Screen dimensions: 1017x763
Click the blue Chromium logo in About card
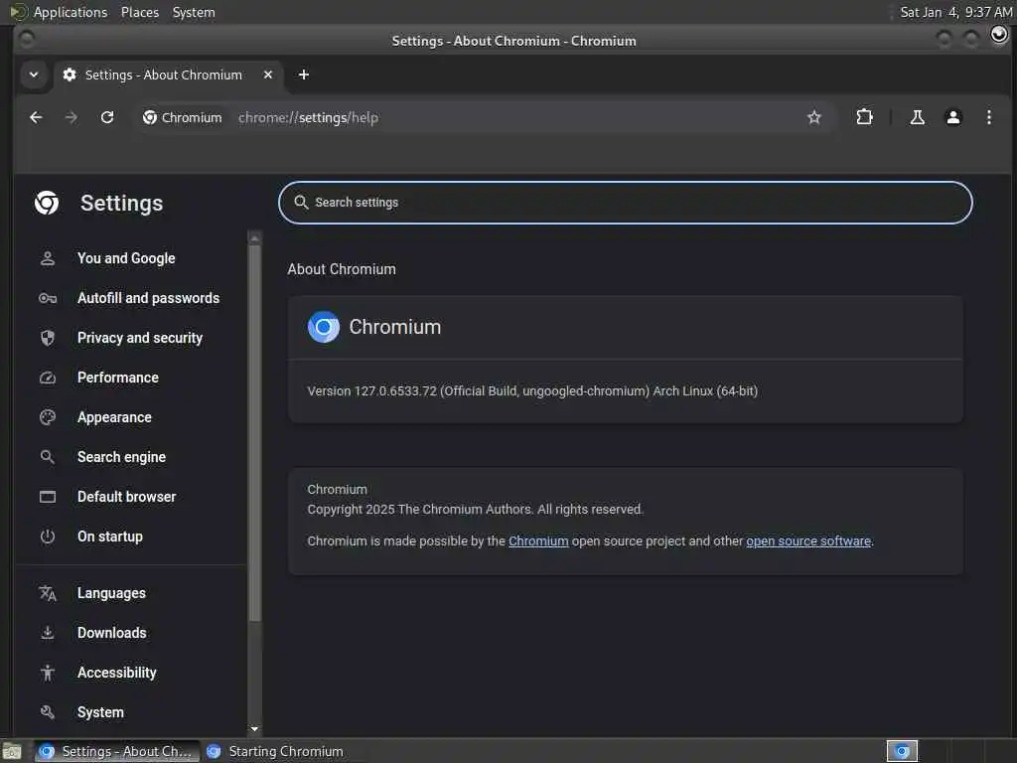click(x=323, y=327)
